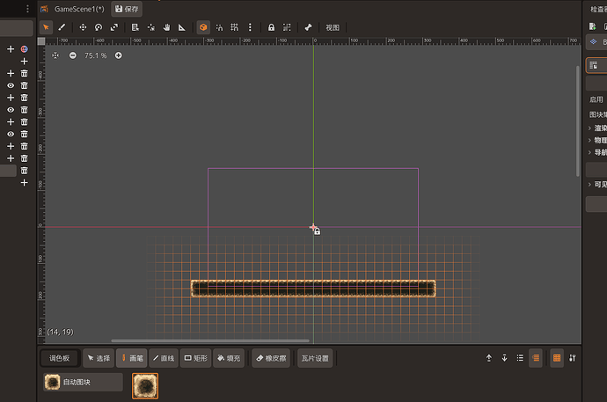This screenshot has height=402, width=607.
Task: Click the red-blue round face icon
Action: 24,49
